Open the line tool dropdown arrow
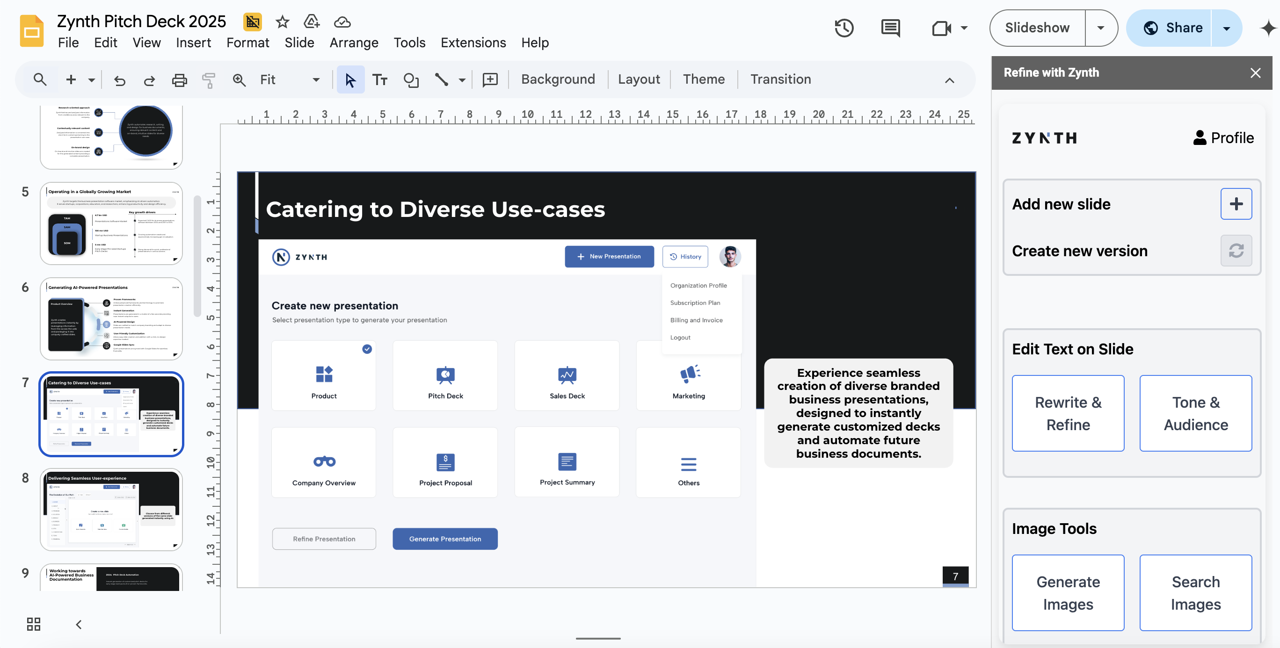 (x=462, y=80)
